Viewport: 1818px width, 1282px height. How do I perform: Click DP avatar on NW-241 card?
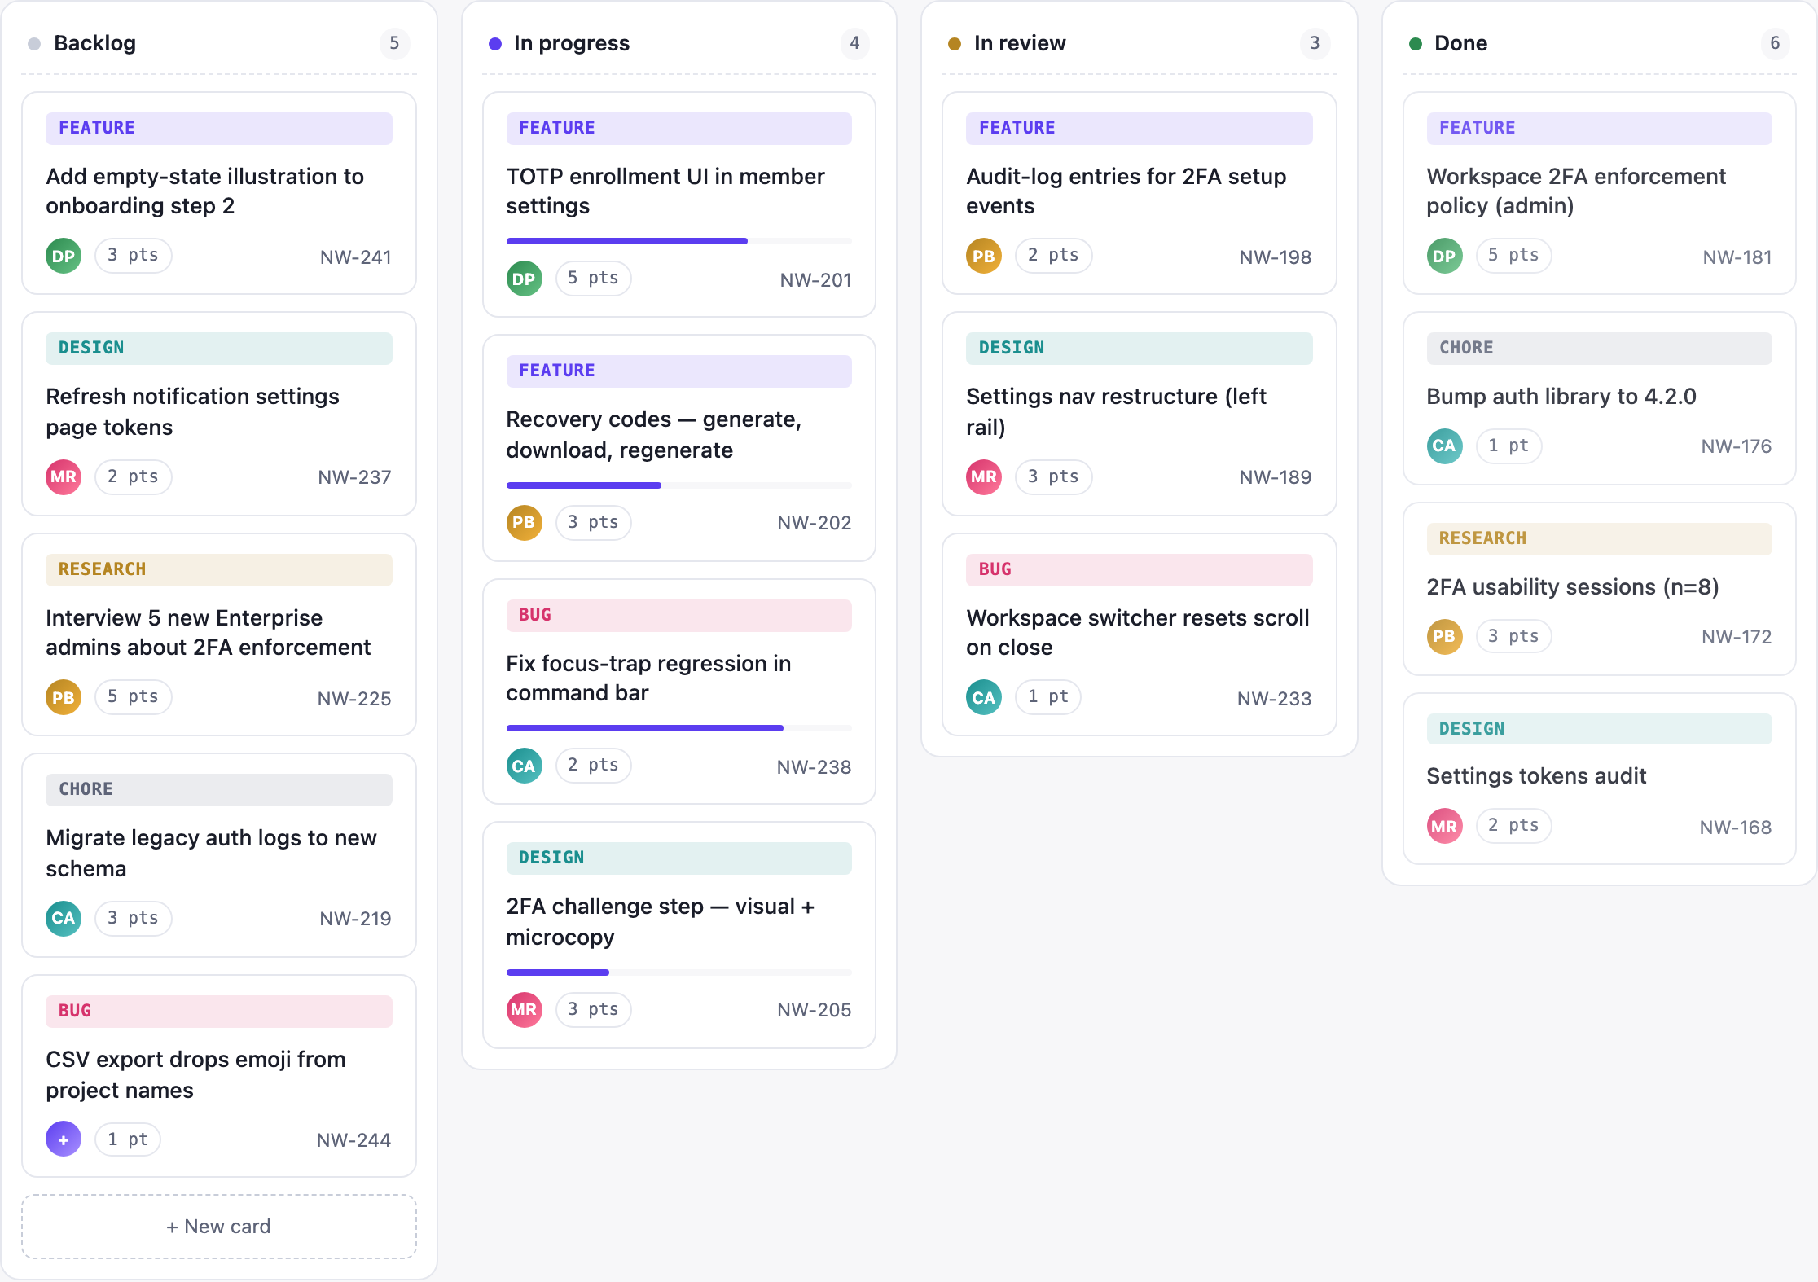64,256
